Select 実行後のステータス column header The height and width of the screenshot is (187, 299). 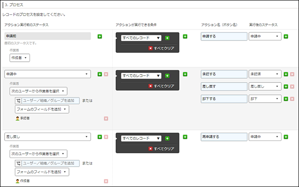(263, 25)
